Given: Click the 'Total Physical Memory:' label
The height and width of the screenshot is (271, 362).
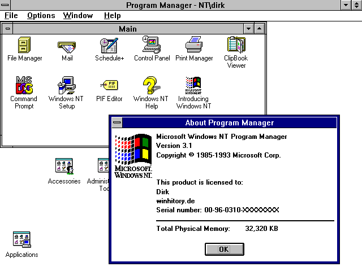Looking at the screenshot, I should (x=193, y=228).
